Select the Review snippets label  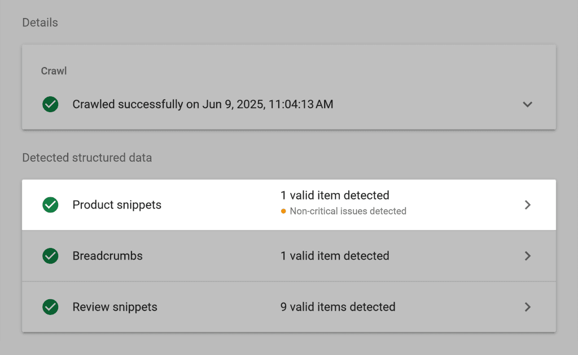[x=115, y=307]
